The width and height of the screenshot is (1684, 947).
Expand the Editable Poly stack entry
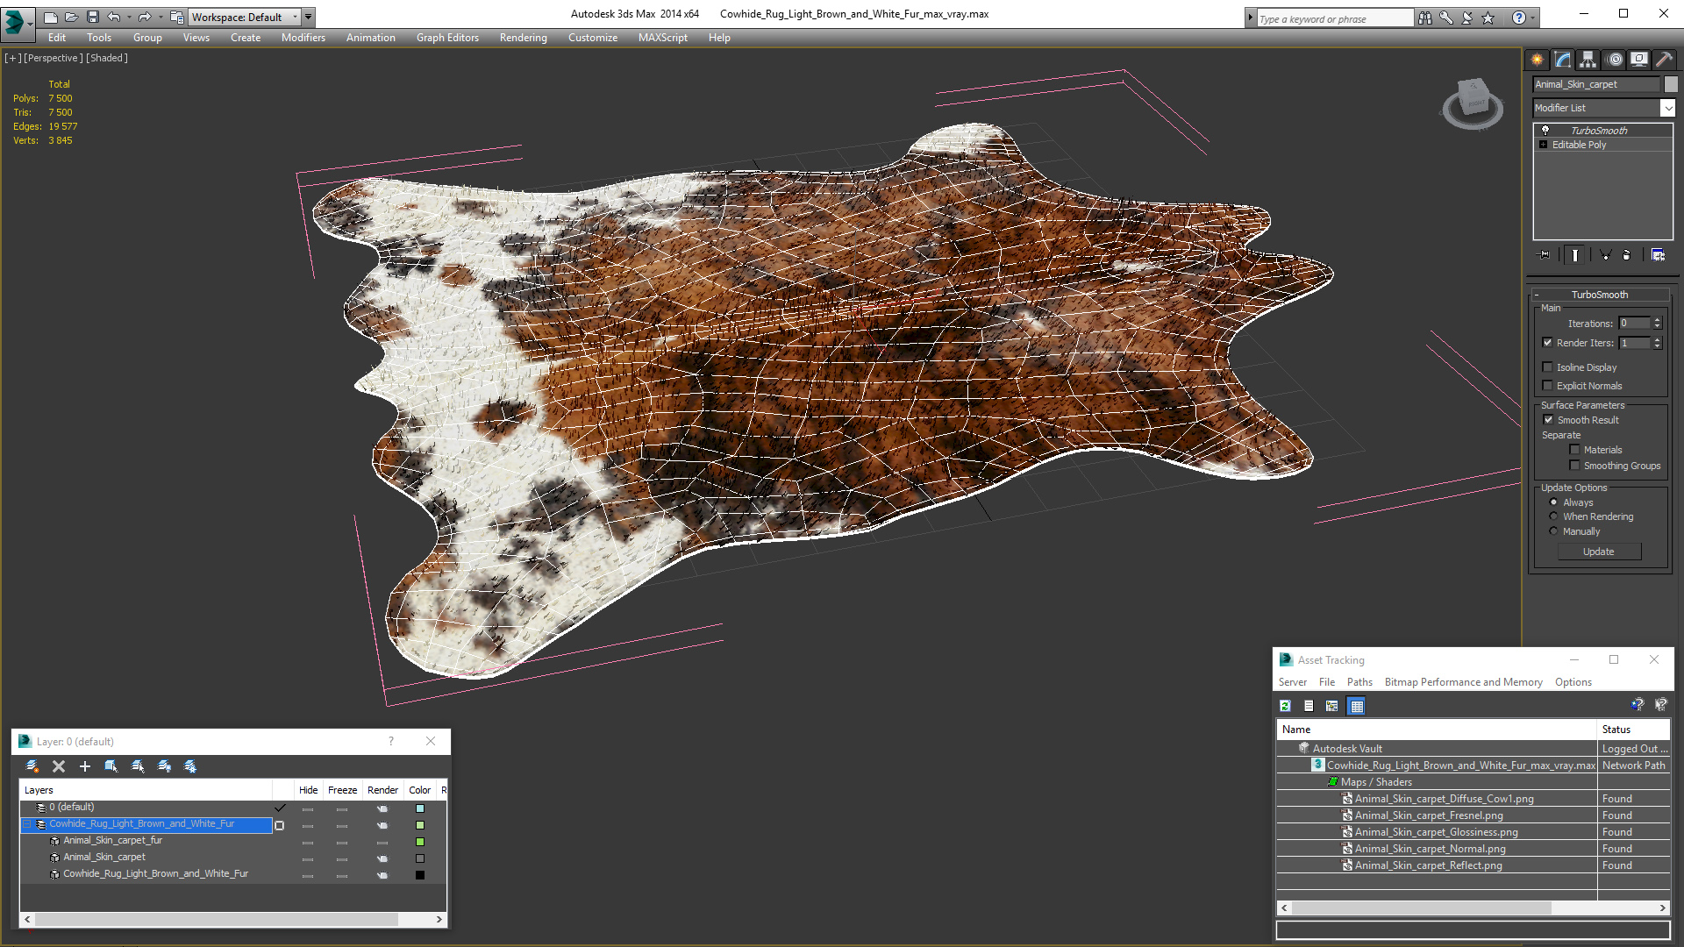pos(1544,145)
